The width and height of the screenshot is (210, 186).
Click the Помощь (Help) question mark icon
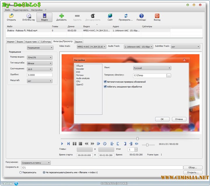click(x=141, y=16)
